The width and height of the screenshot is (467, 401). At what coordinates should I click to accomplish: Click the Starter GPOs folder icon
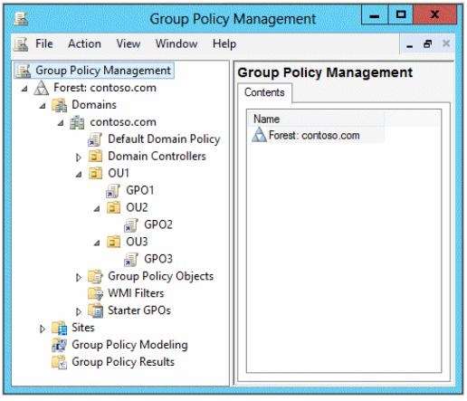(x=95, y=310)
